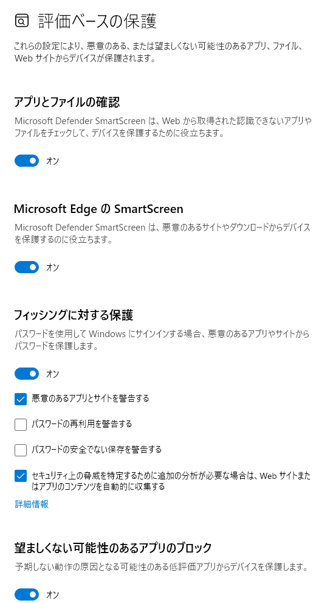Image resolution: width=330 pixels, height=603 pixels.
Task: Click the Microsoft Edge の SmartScreen heading
Action: coord(98,209)
